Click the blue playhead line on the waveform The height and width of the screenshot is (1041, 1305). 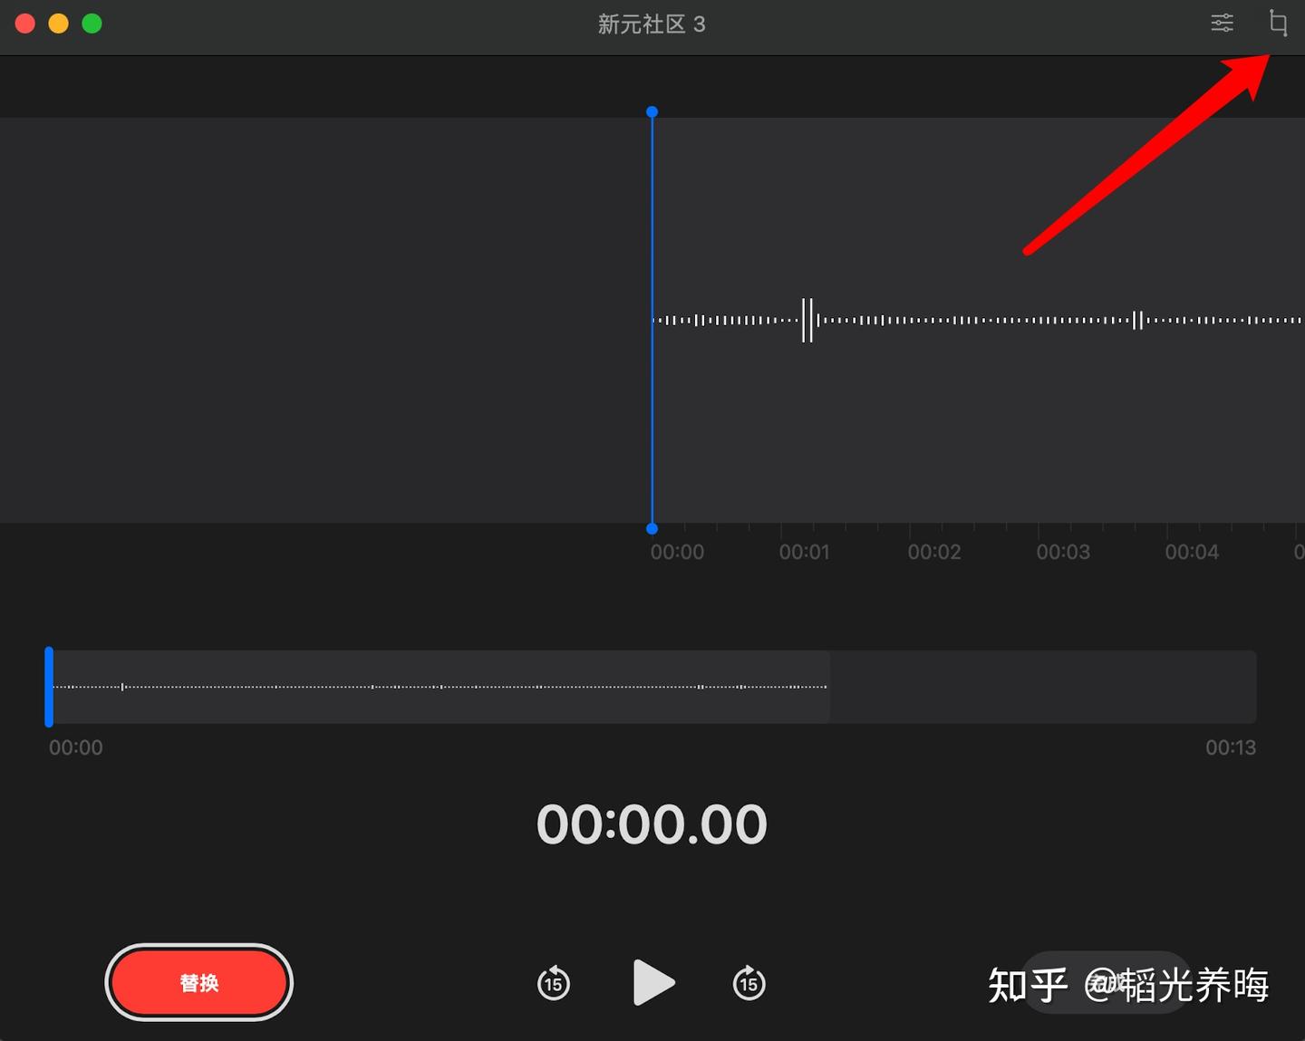click(x=652, y=317)
